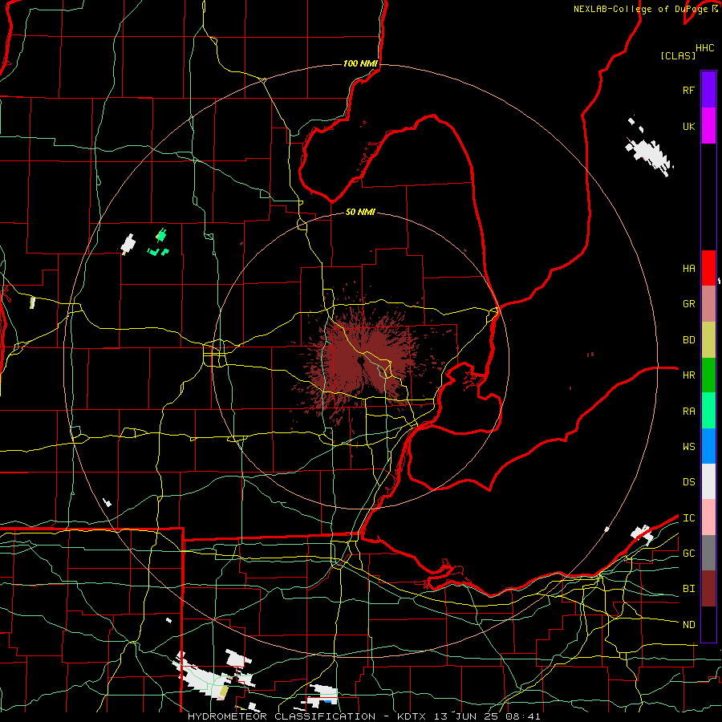Viewport: 722px width, 722px height.
Task: Click the HYDROMETEOR CLASSIFICATION KDTX title text
Action: [x=363, y=716]
